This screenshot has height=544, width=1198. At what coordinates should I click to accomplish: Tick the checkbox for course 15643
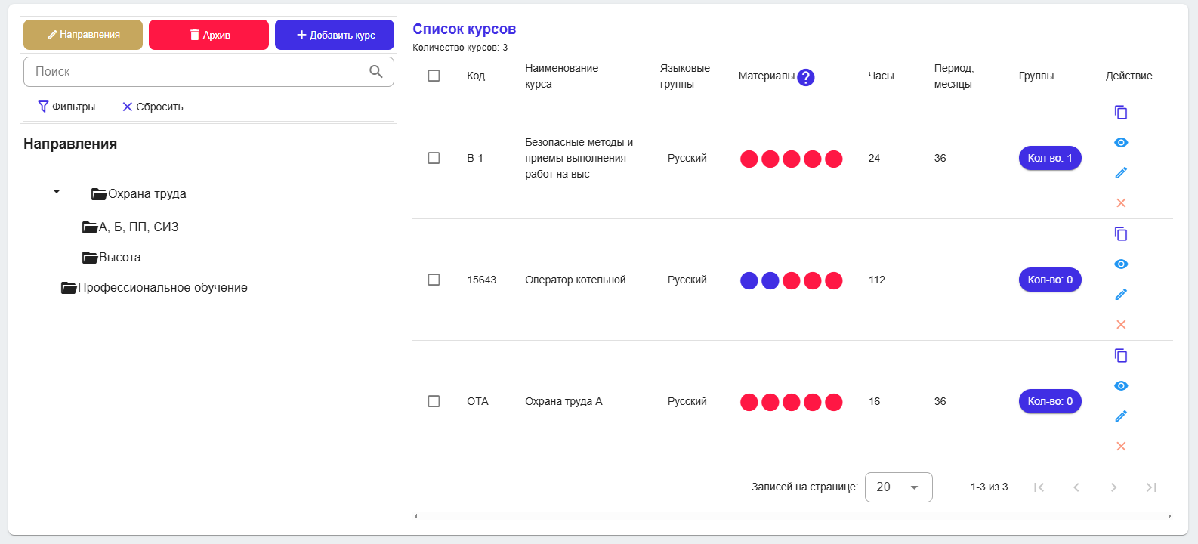pos(434,280)
